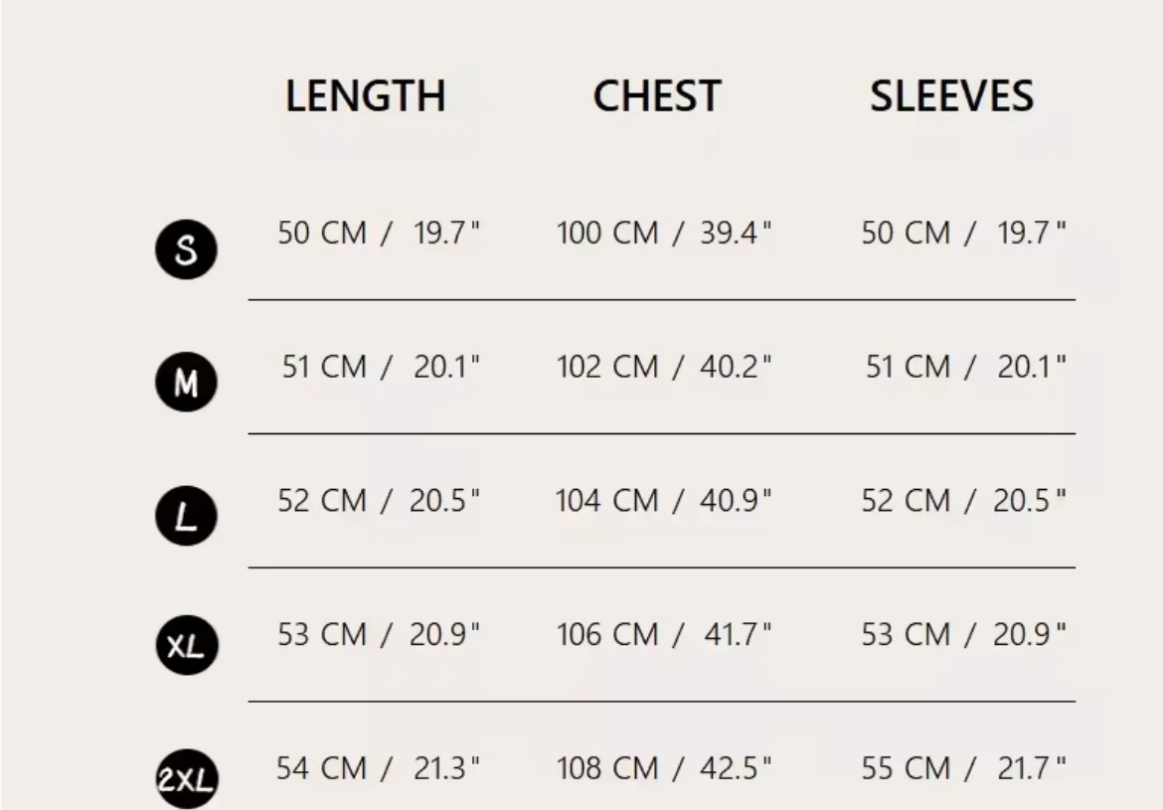1163x810 pixels.
Task: Click large length value 52 CM / 20.5"
Action: point(379,501)
